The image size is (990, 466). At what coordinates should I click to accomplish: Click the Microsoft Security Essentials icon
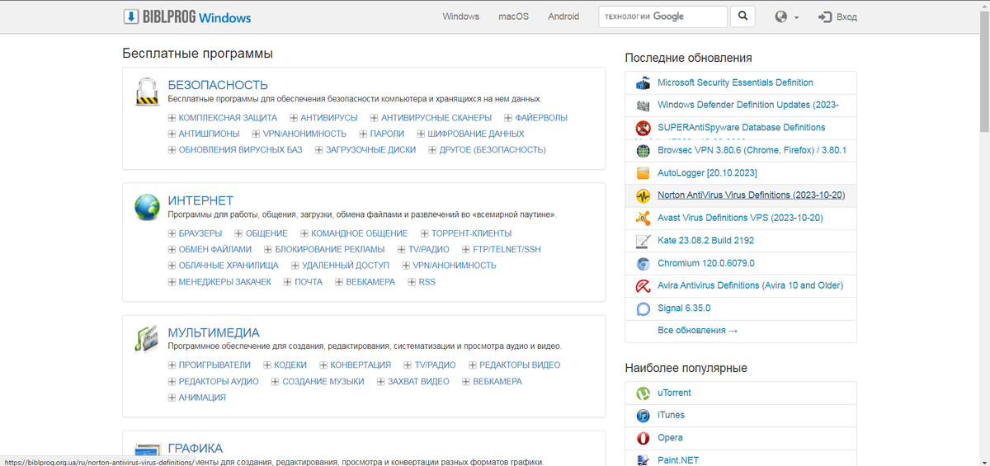(x=643, y=82)
